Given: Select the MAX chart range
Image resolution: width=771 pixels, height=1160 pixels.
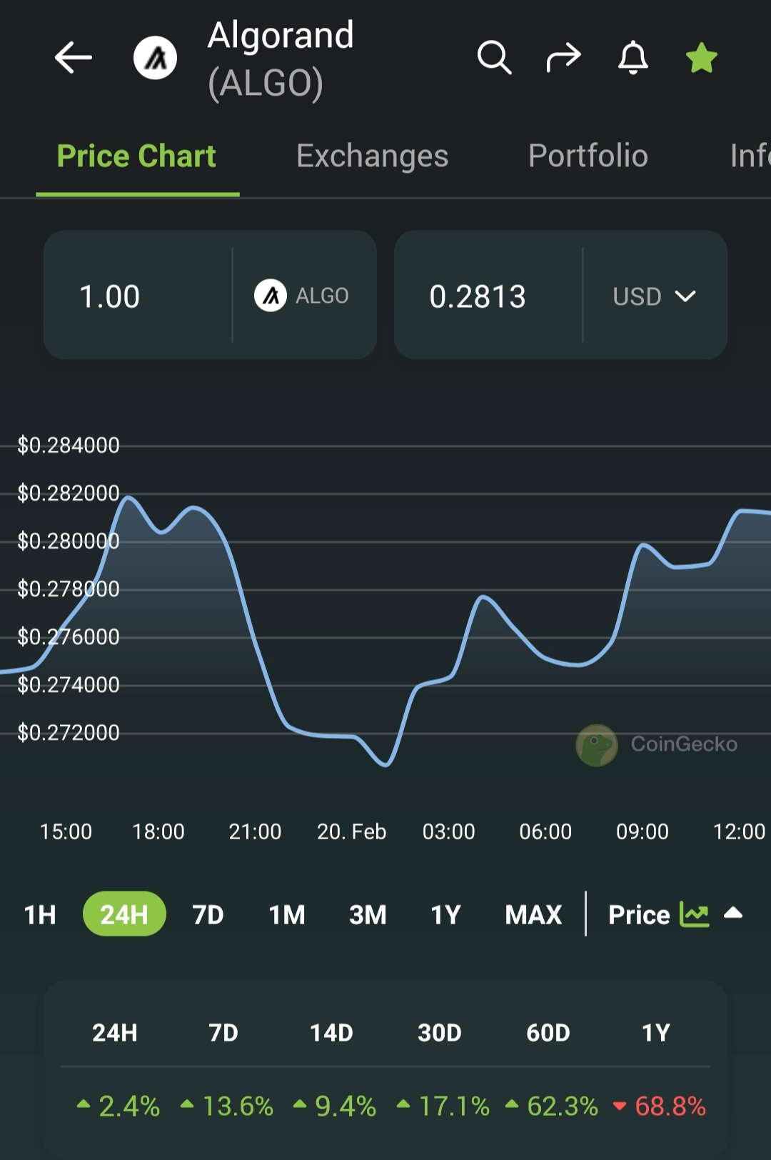Looking at the screenshot, I should point(533,915).
